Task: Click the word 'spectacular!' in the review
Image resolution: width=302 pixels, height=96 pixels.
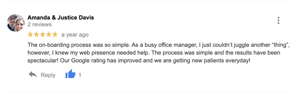Action: pyautogui.click(x=43, y=61)
